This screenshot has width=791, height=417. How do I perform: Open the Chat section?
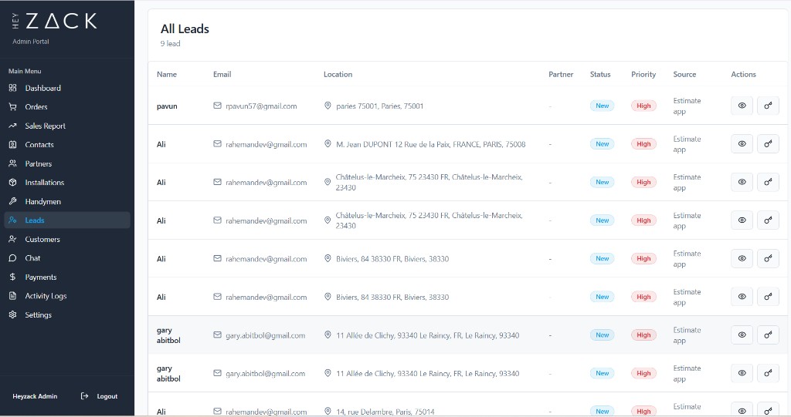[x=67, y=258]
